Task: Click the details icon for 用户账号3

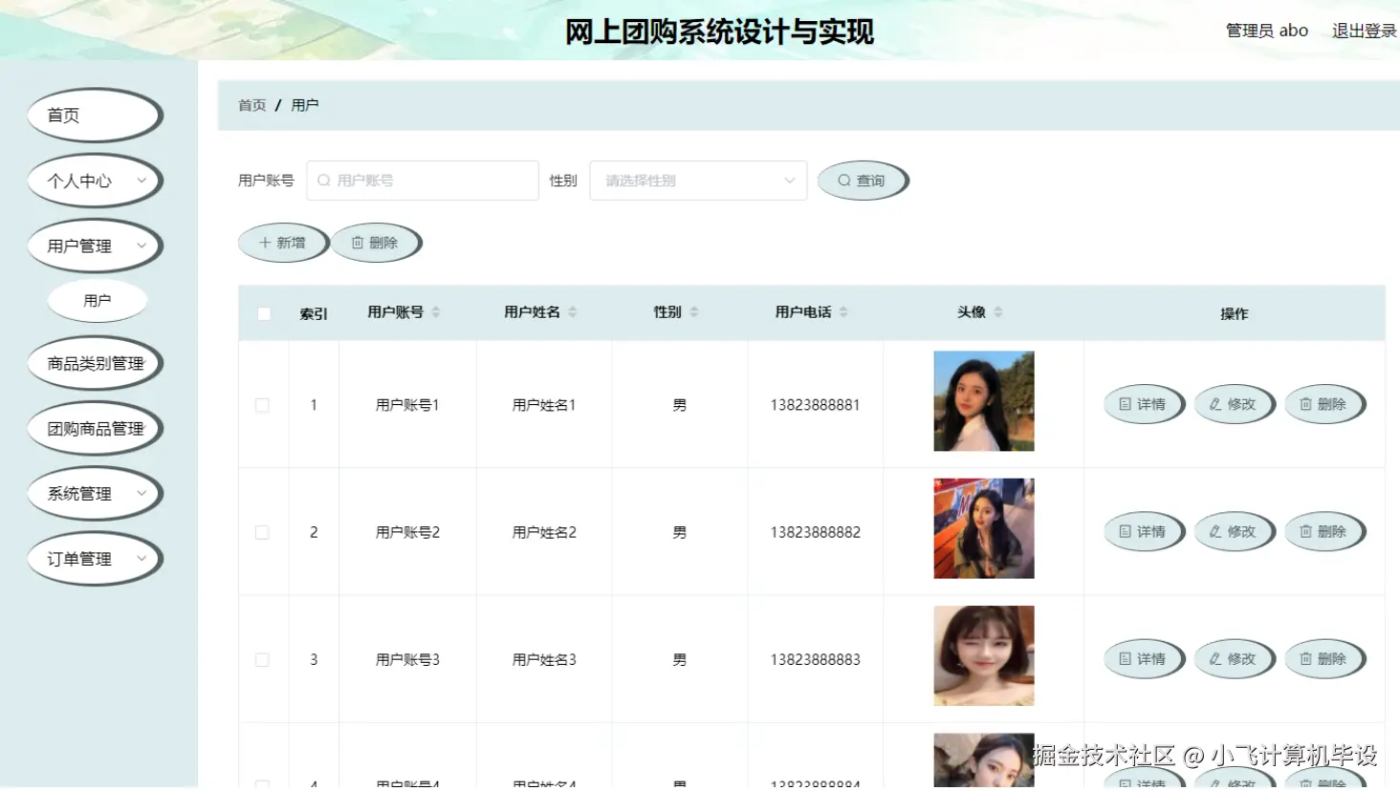Action: point(1126,658)
